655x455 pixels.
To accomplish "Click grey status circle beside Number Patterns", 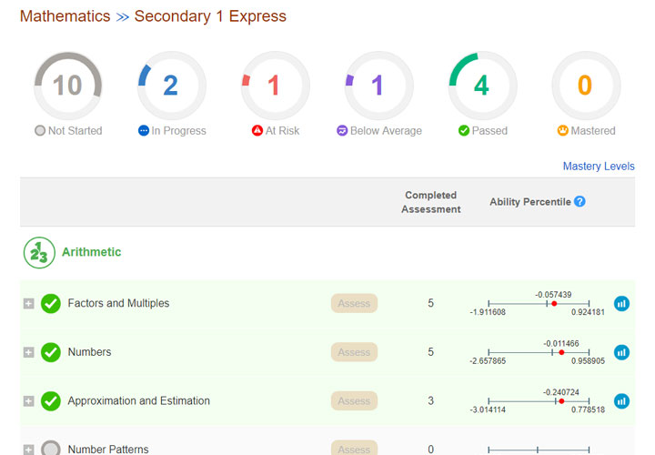I will (51, 450).
